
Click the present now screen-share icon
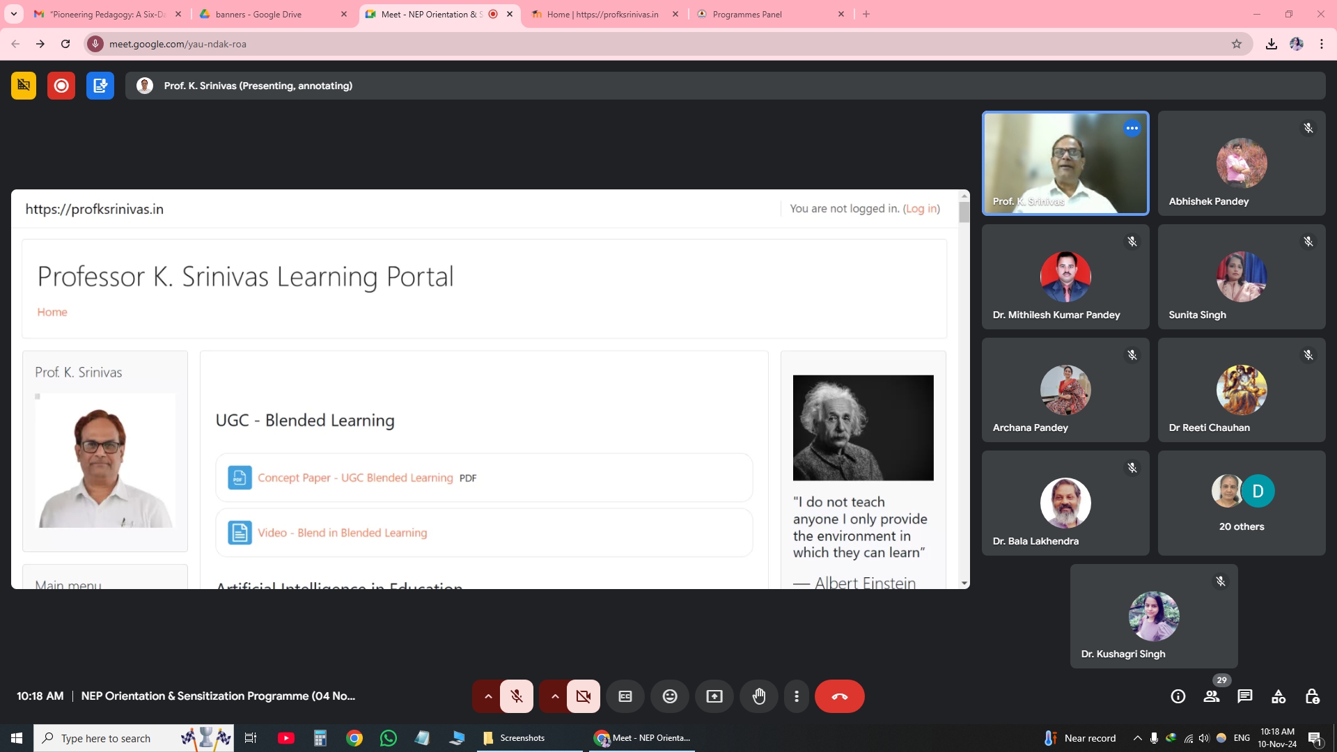click(x=714, y=696)
